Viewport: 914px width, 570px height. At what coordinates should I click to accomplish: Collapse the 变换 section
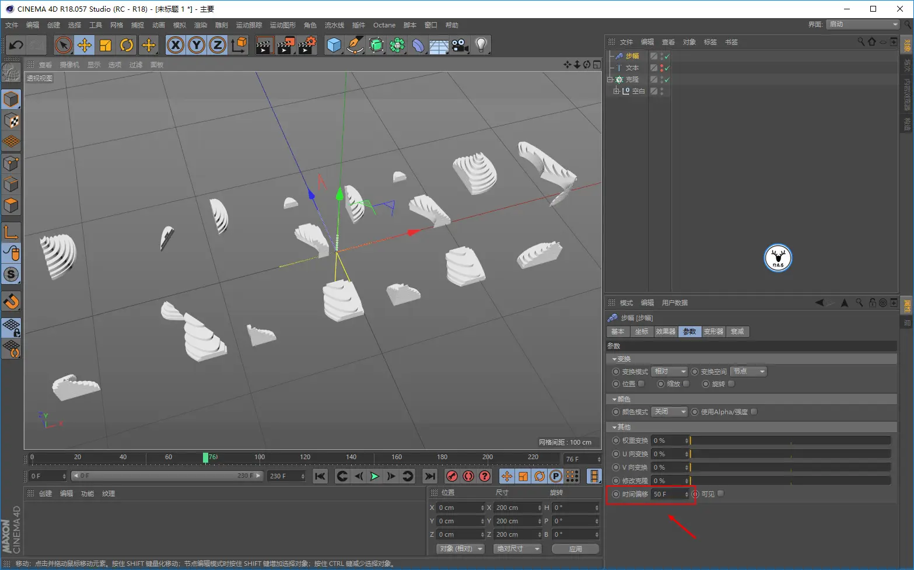click(x=615, y=359)
